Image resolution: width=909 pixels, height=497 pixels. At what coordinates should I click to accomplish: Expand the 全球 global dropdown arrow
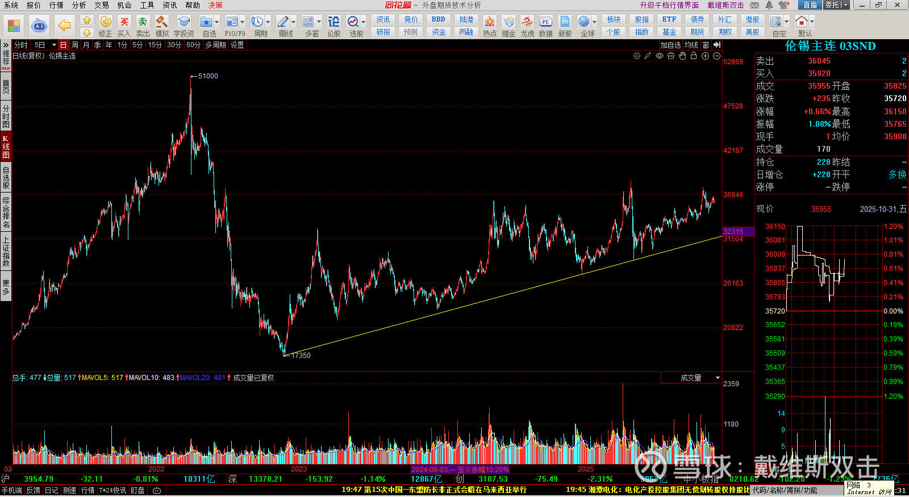(x=595, y=22)
